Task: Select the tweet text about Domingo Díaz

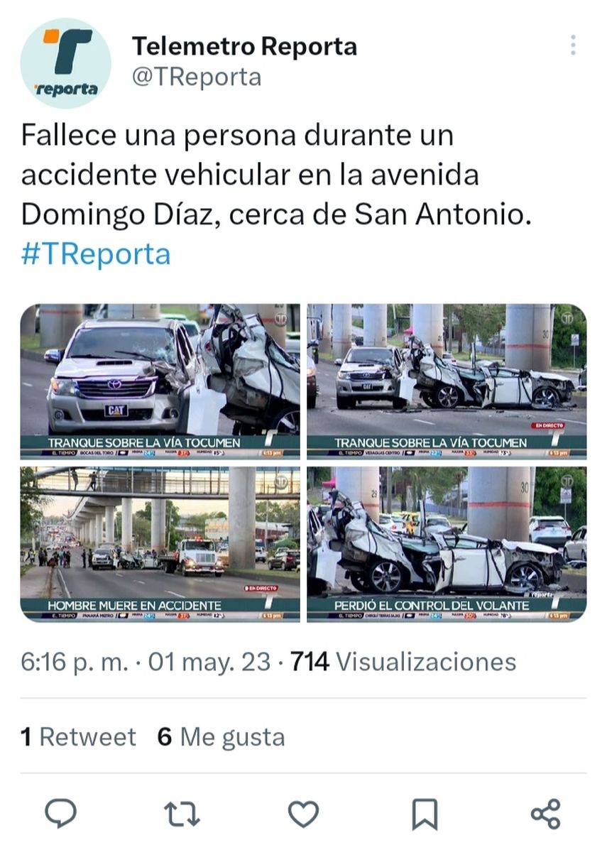Action: pyautogui.click(x=276, y=175)
